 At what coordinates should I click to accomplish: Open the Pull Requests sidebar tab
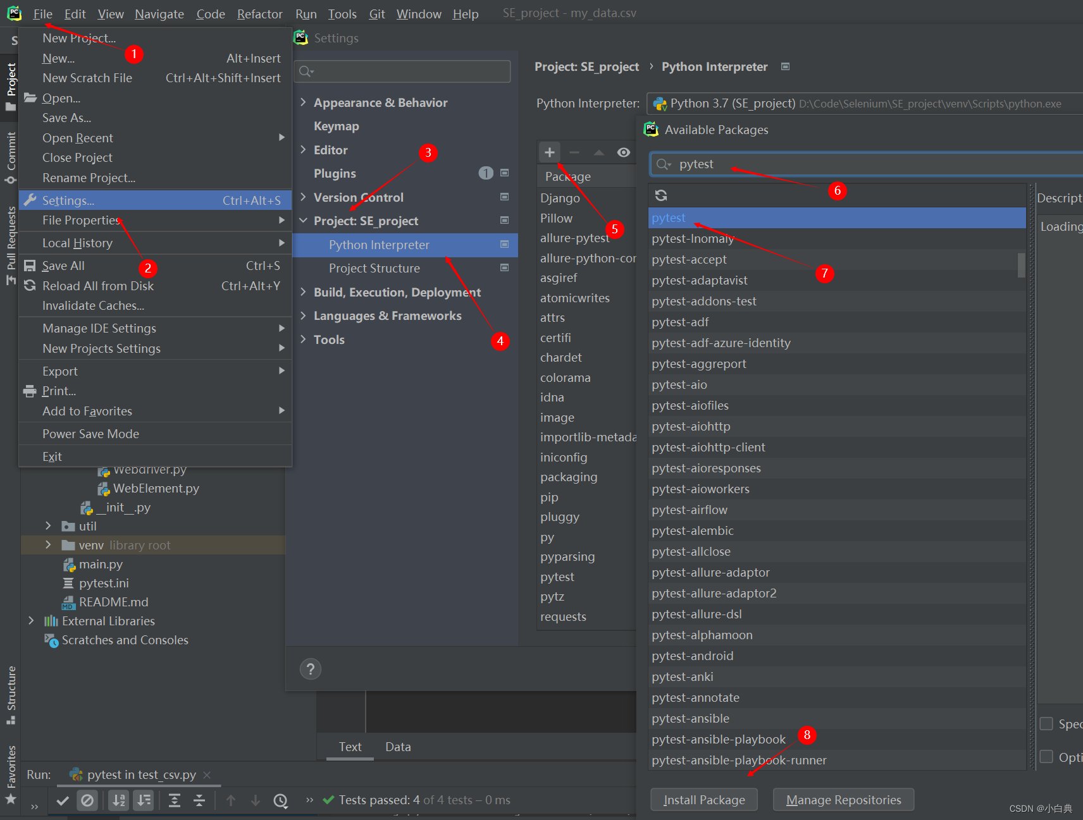tap(11, 245)
